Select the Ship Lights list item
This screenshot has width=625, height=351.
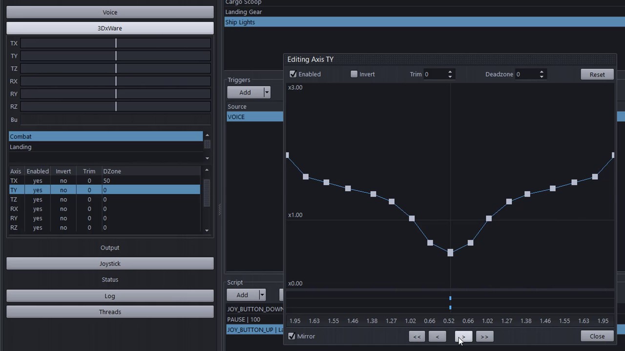pyautogui.click(x=424, y=22)
